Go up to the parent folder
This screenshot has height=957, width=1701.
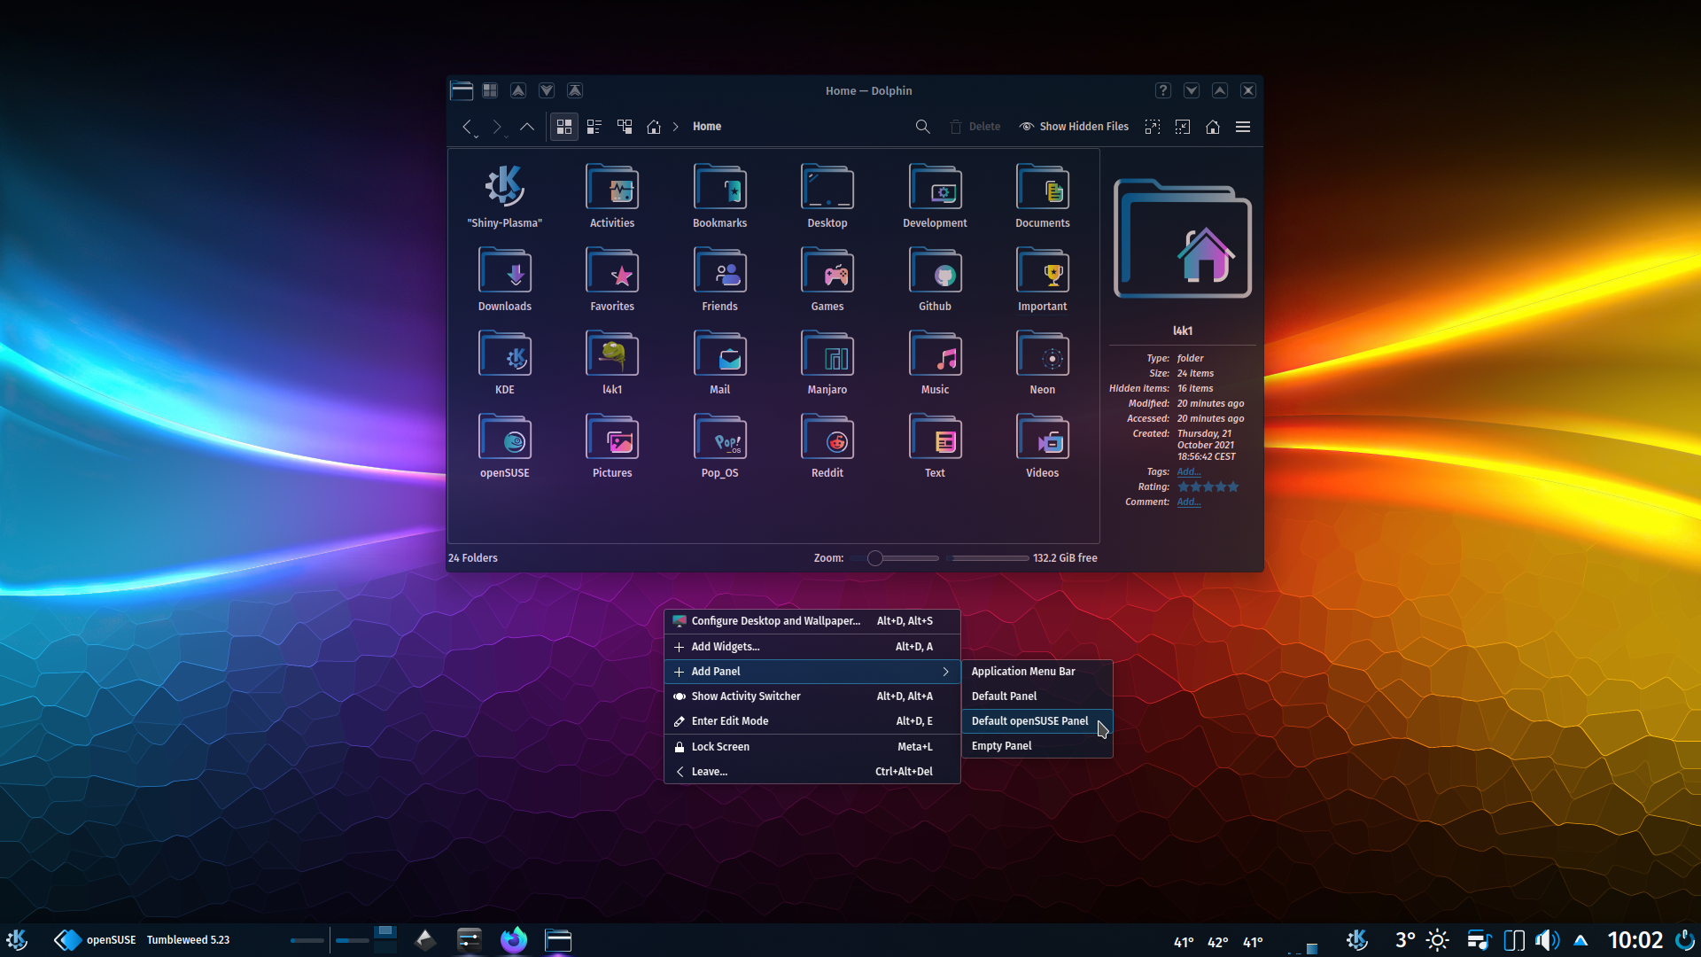(527, 127)
